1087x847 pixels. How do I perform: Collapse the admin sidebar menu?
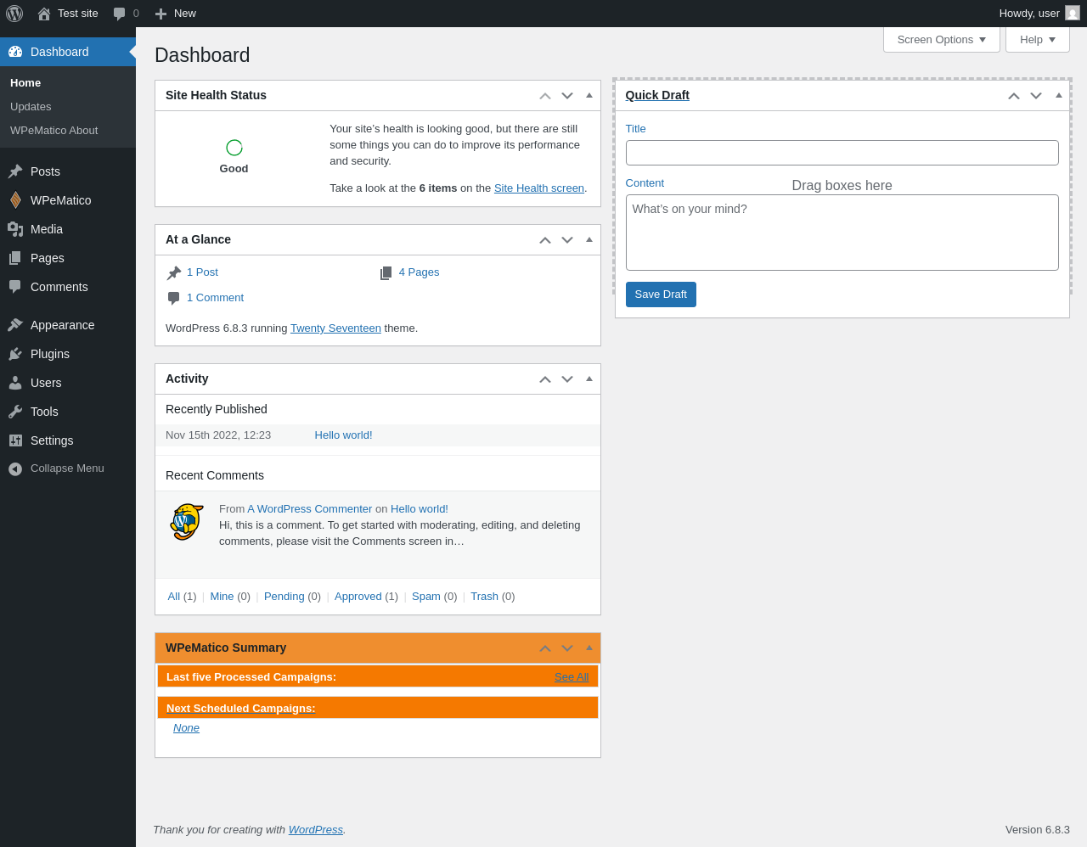coord(56,468)
